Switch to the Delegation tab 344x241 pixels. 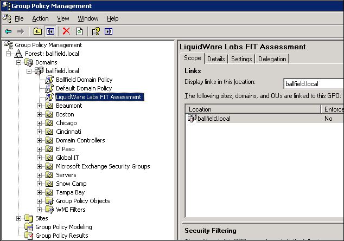point(272,59)
